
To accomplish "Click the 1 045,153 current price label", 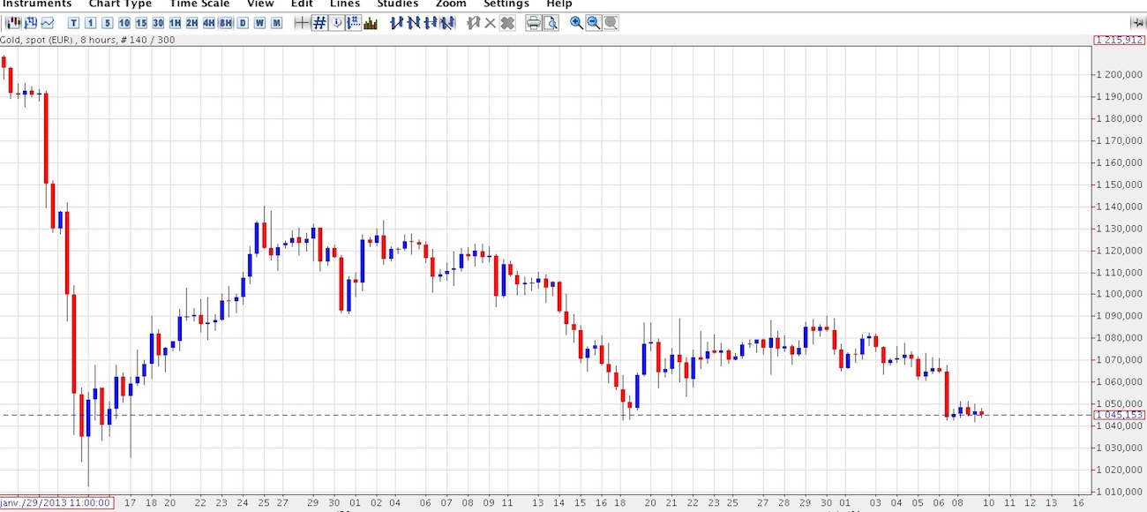I will 1118,415.
